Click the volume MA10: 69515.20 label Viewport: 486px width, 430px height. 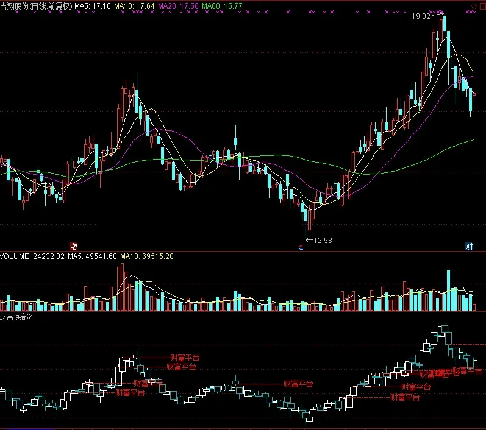point(147,256)
